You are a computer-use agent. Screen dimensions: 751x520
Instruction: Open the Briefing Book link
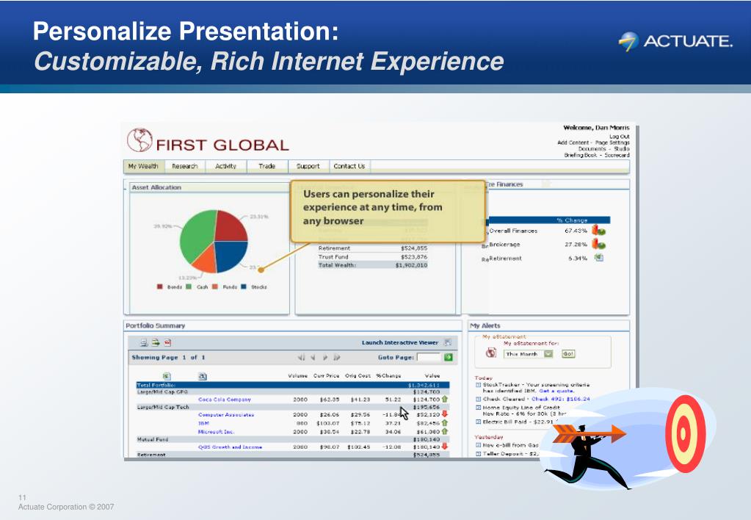tap(581, 155)
